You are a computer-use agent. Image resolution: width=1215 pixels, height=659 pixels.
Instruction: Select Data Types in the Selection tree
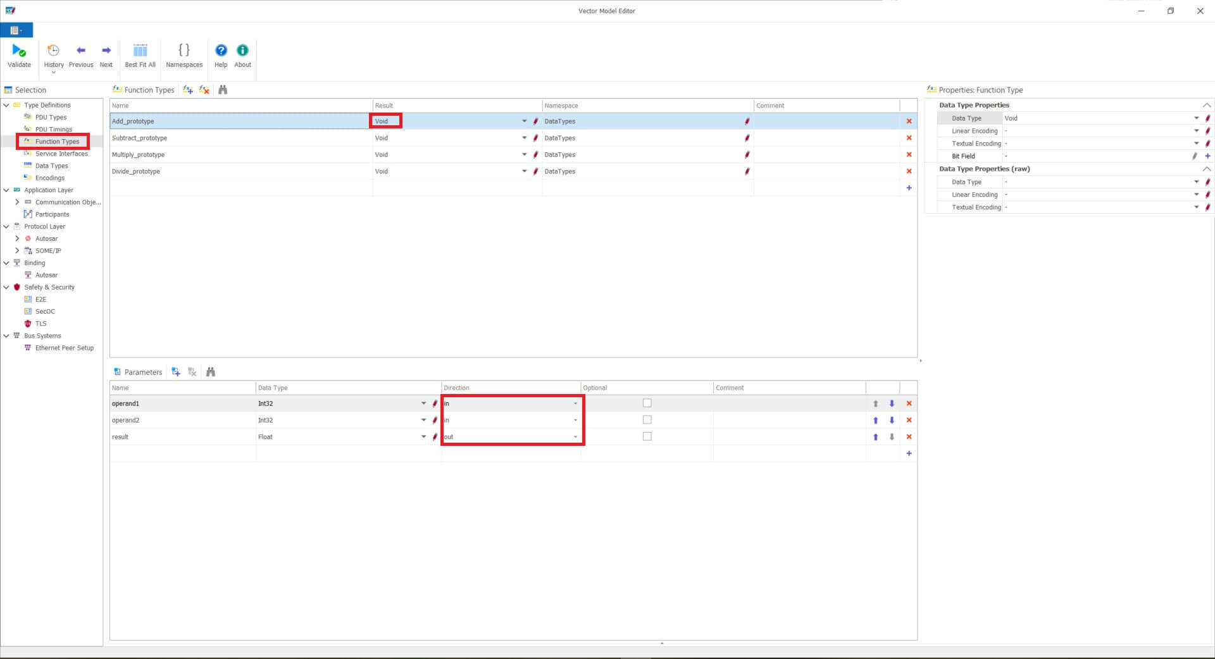click(51, 166)
